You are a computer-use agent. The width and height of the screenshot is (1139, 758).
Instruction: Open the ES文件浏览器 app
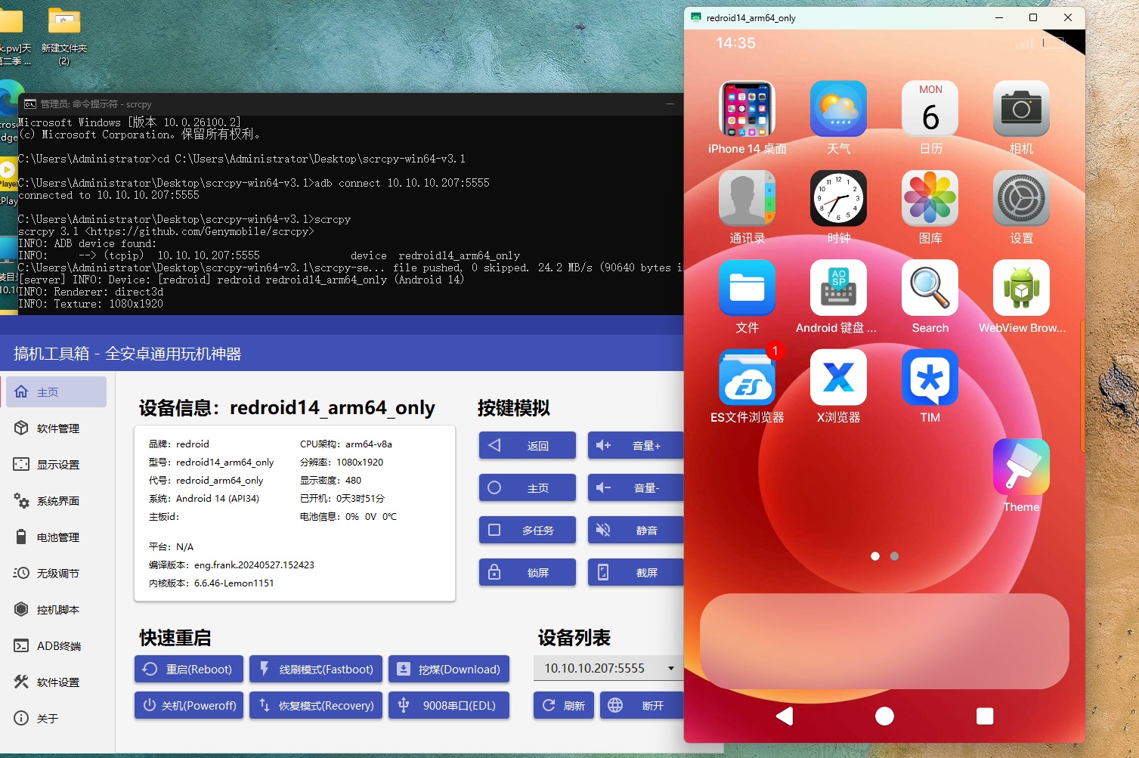tap(747, 377)
